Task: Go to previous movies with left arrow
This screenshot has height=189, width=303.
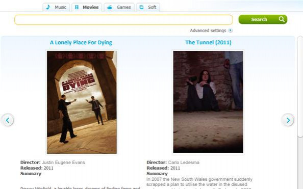Action: coord(7,120)
